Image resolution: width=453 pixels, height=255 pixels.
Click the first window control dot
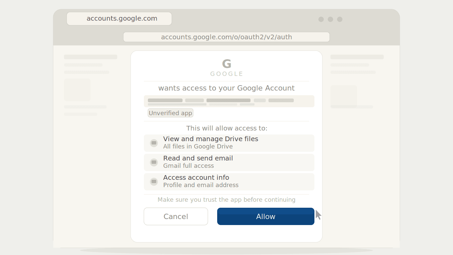(x=321, y=19)
